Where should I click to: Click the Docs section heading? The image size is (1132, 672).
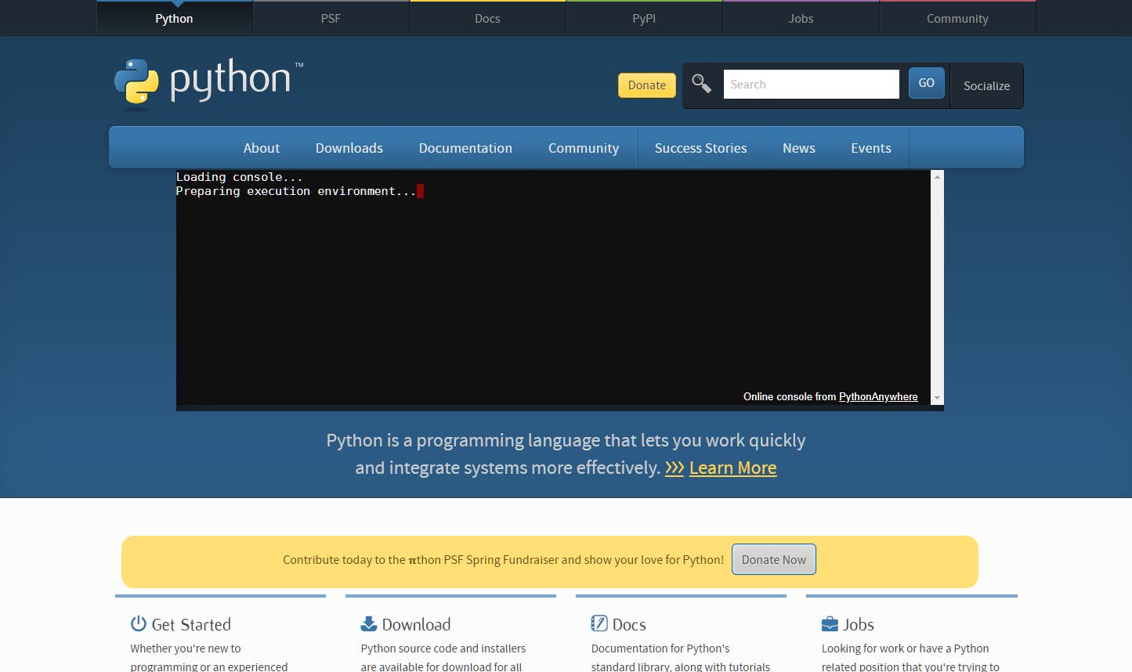click(x=629, y=624)
